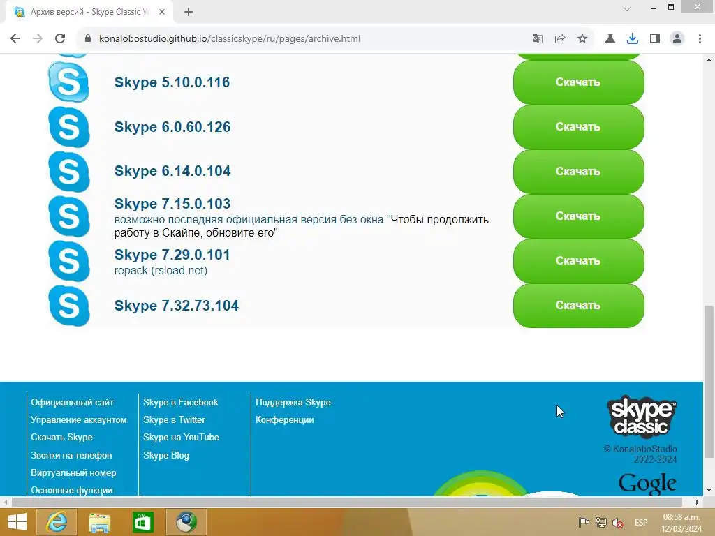Screen dimensions: 715x536
Task: Click the Skype 7.29.0.101 logo icon
Action: (x=69, y=261)
